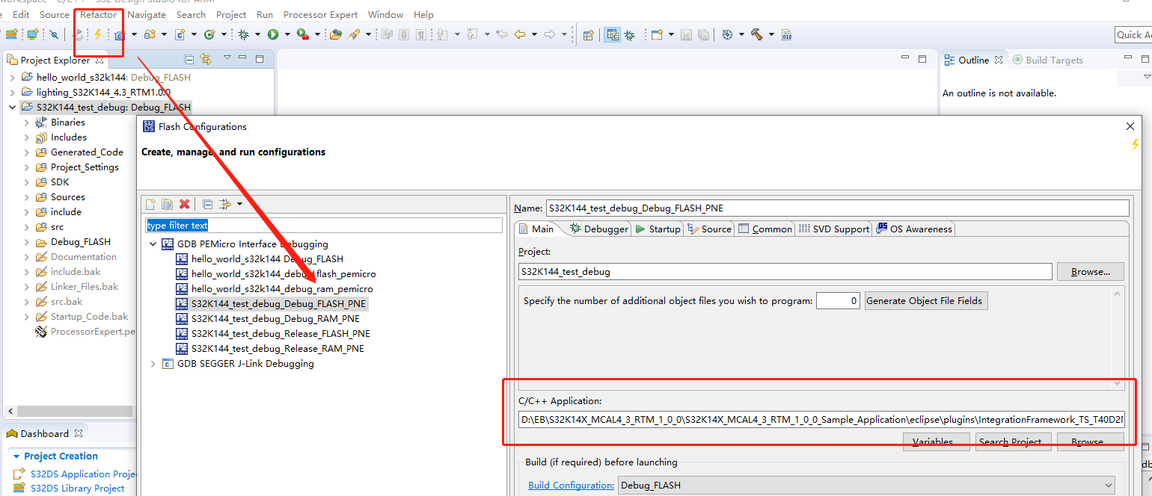The image size is (1152, 496).
Task: Click the Forward navigation arrow toolbar icon
Action: [x=550, y=34]
